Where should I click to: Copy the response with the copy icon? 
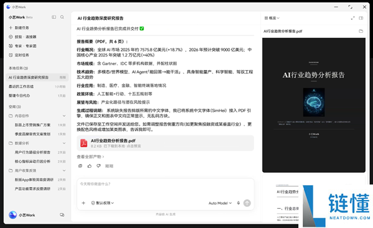pos(80,166)
